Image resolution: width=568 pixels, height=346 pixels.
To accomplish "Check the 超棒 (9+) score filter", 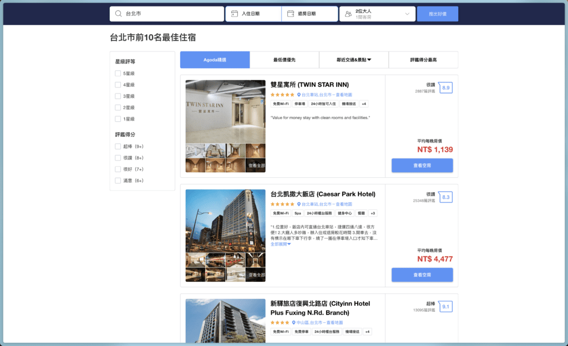I will (118, 146).
